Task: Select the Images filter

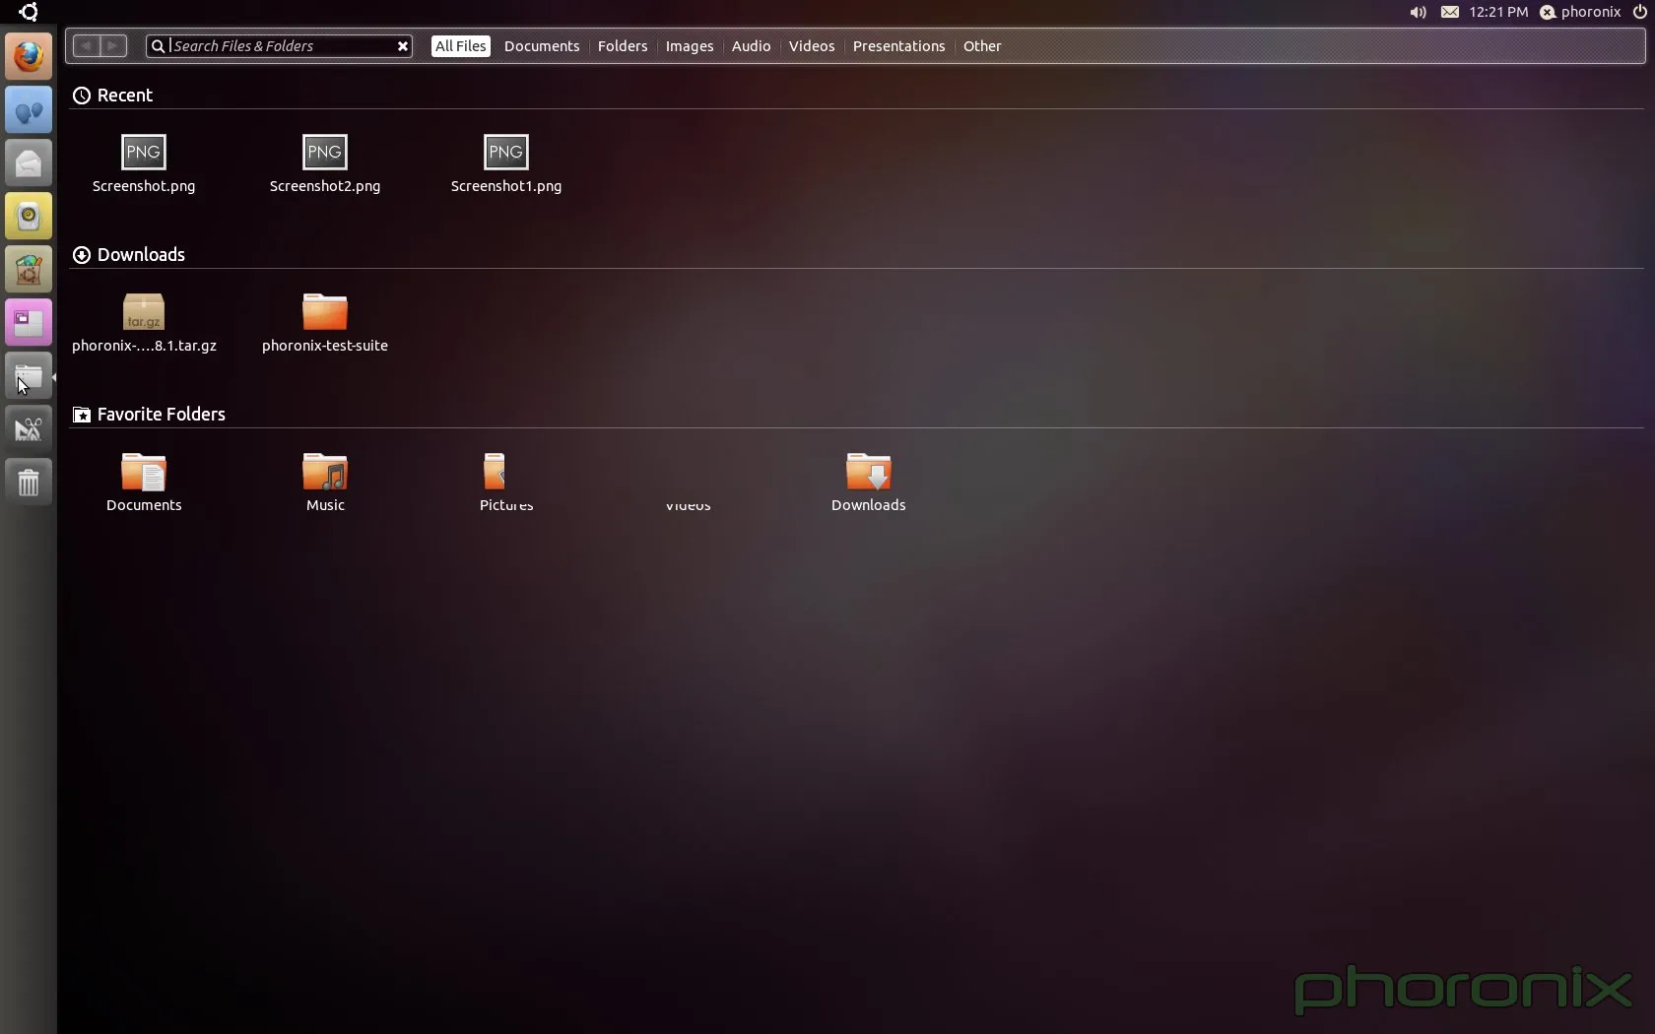Action: (x=690, y=46)
